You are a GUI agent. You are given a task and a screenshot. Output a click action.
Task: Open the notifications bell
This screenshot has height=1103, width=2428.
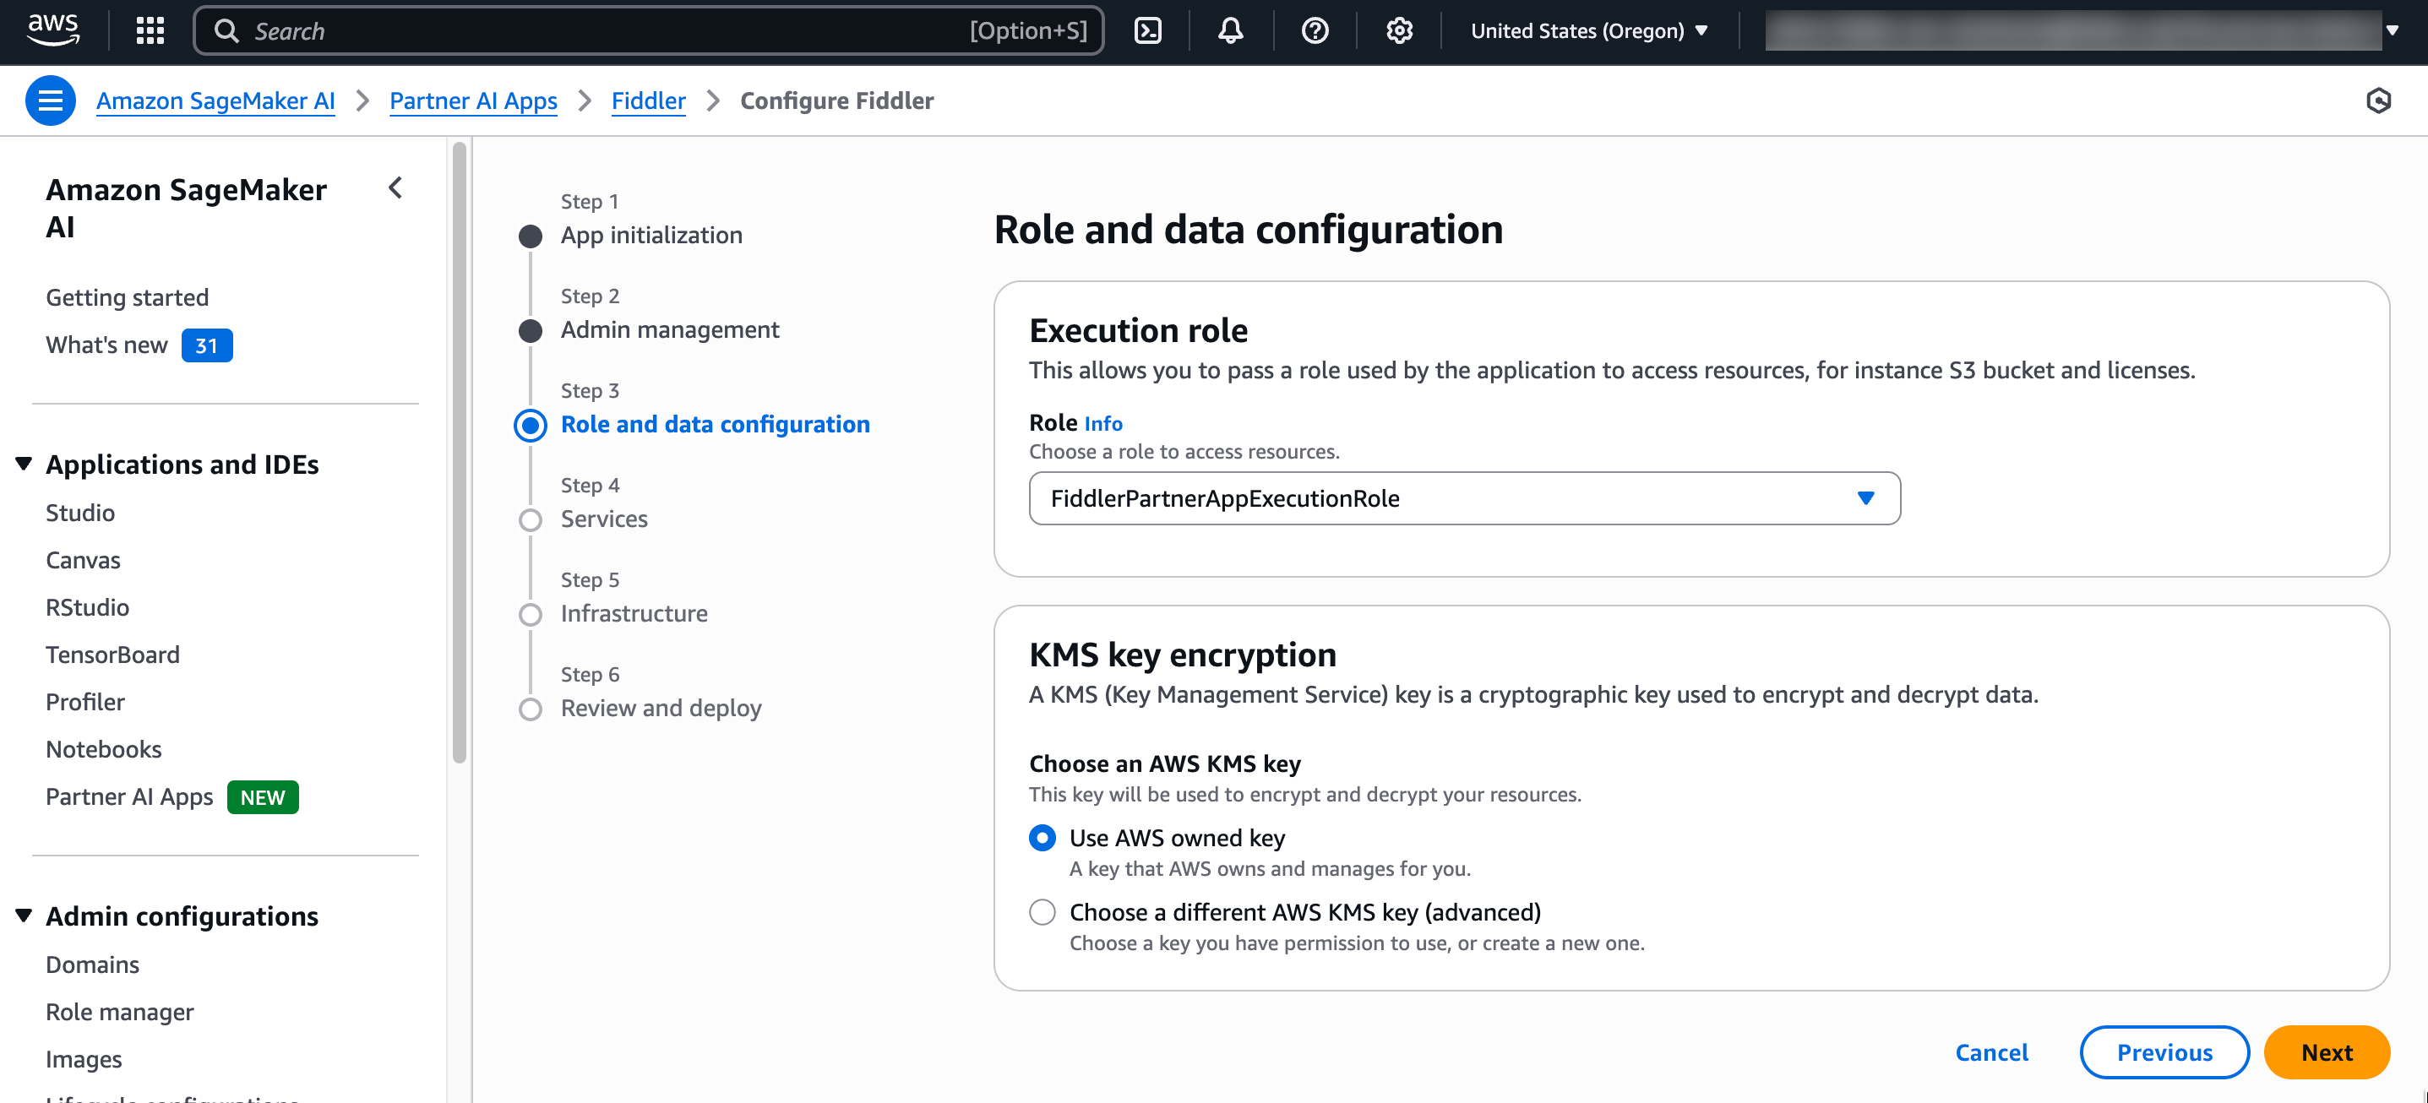pyautogui.click(x=1230, y=30)
